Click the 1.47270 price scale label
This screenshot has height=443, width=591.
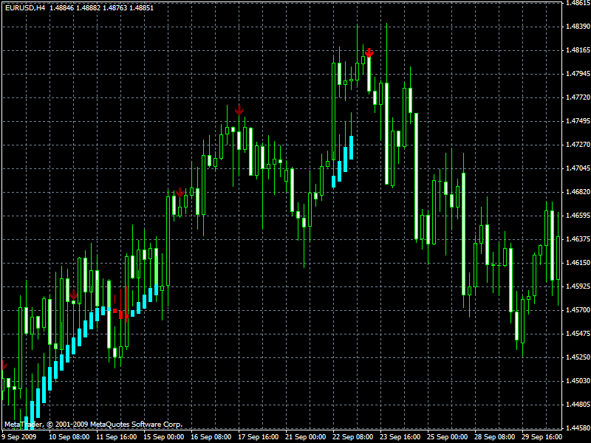pos(578,144)
